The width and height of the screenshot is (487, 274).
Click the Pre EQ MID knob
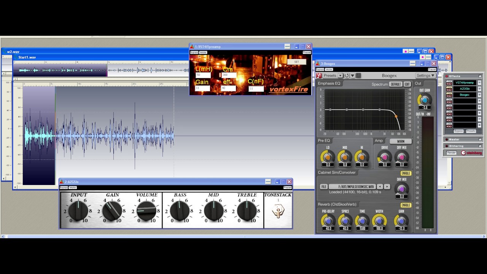coord(345,157)
